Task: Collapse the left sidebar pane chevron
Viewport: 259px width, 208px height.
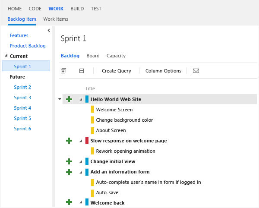Action: [x=49, y=30]
